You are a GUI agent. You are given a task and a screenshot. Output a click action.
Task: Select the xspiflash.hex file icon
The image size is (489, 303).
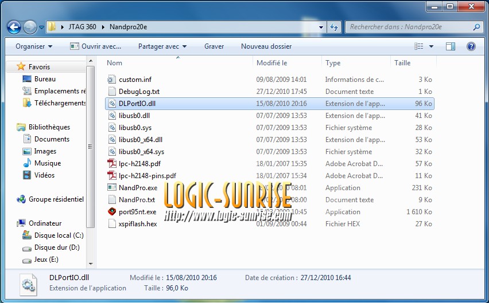tap(112, 224)
